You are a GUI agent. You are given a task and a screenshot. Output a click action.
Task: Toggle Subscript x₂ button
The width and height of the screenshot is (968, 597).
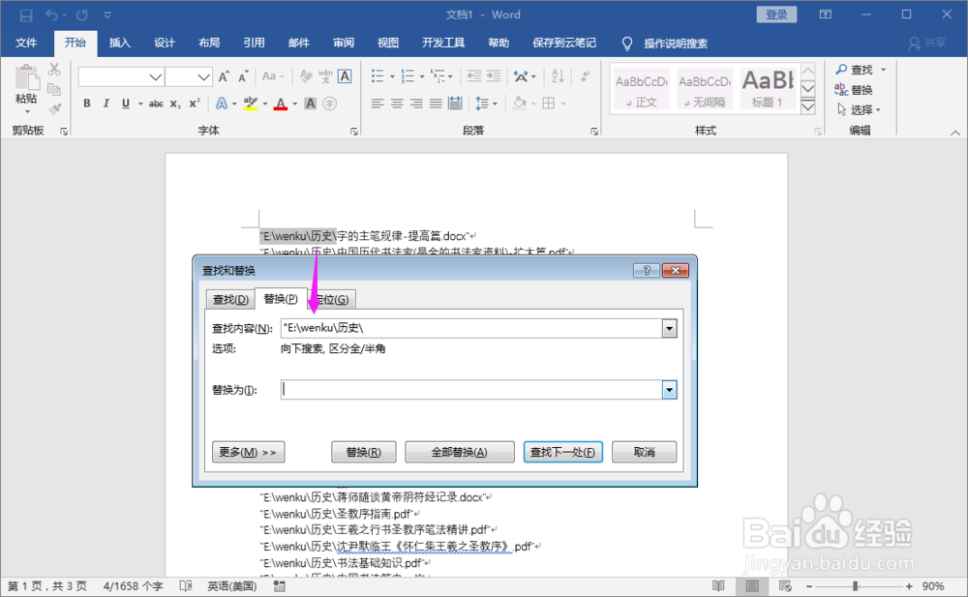coord(175,104)
